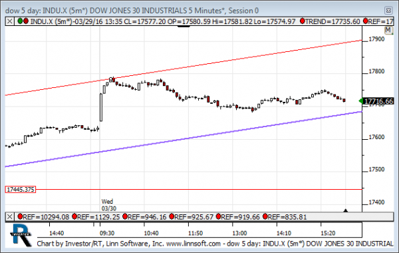This screenshot has width=399, height=253.
Task: Click the OP=17580.59 value in legend
Action: 189,21
